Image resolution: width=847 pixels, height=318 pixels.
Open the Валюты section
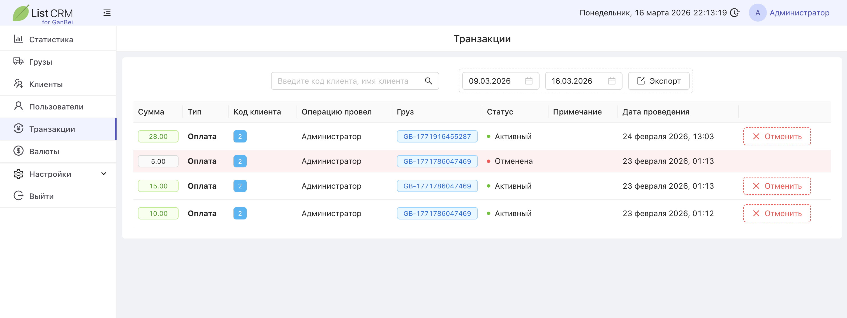[x=44, y=151]
